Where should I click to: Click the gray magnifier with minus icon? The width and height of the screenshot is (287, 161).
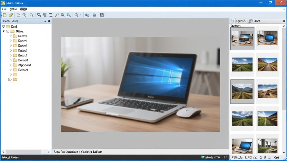coord(31,15)
